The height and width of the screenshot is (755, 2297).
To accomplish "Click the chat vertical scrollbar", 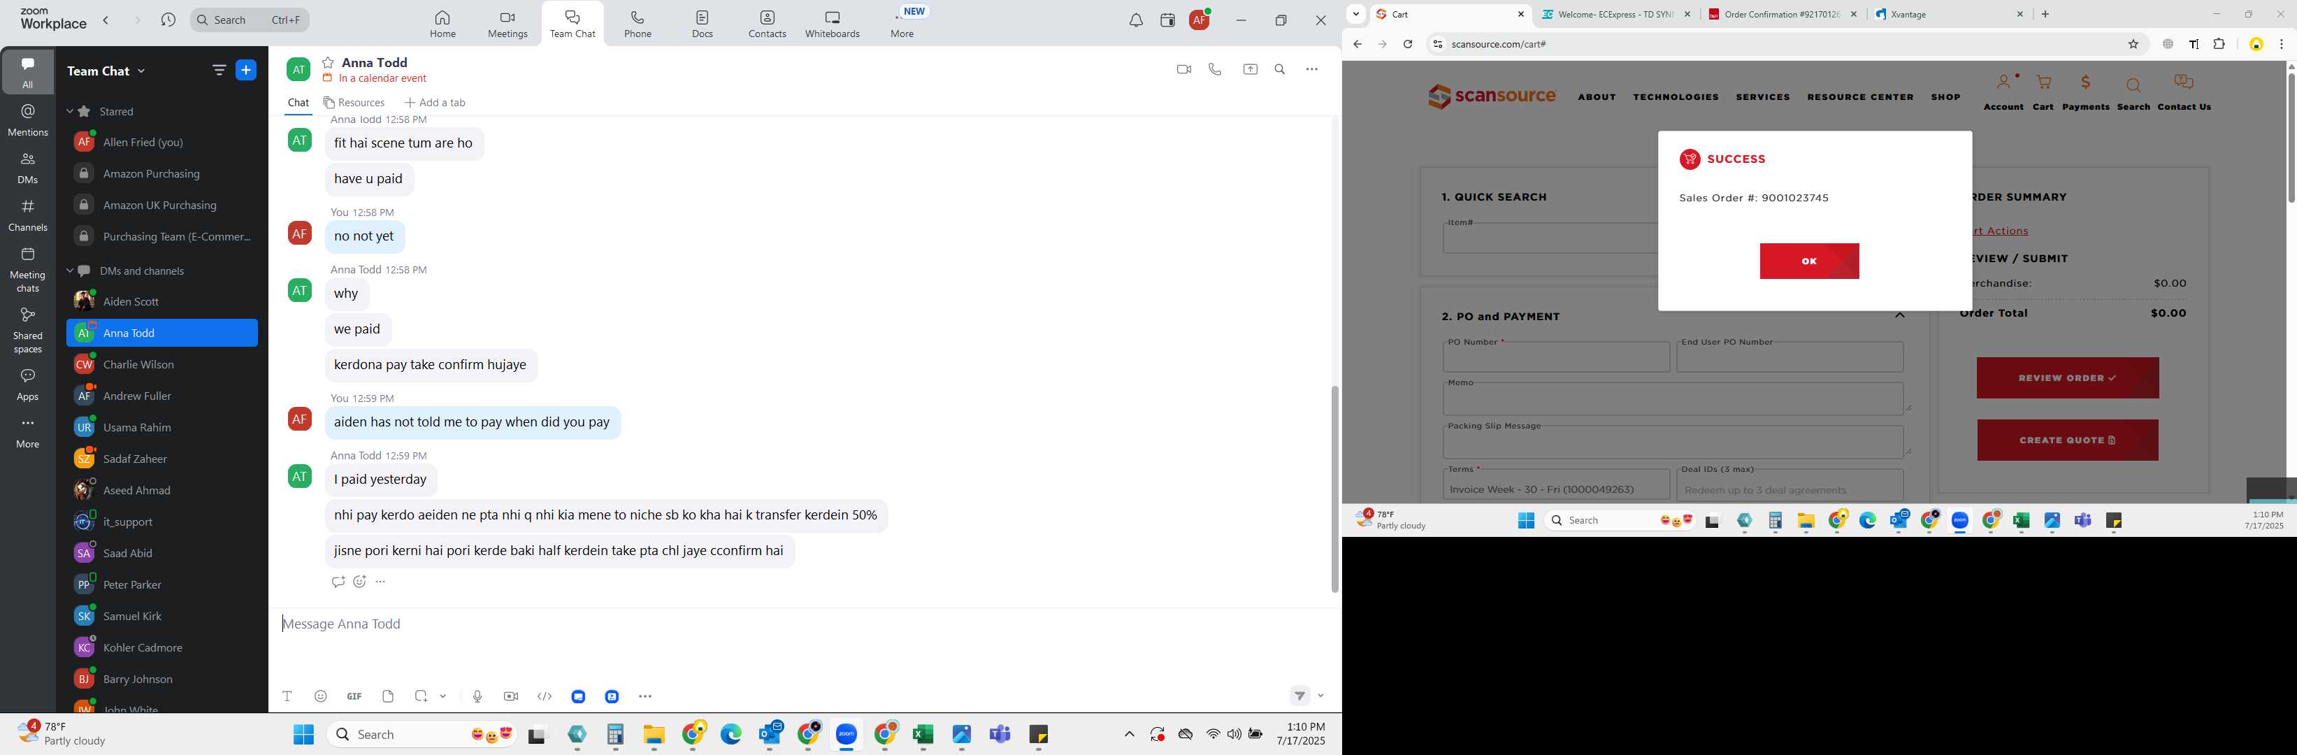I will [1334, 489].
